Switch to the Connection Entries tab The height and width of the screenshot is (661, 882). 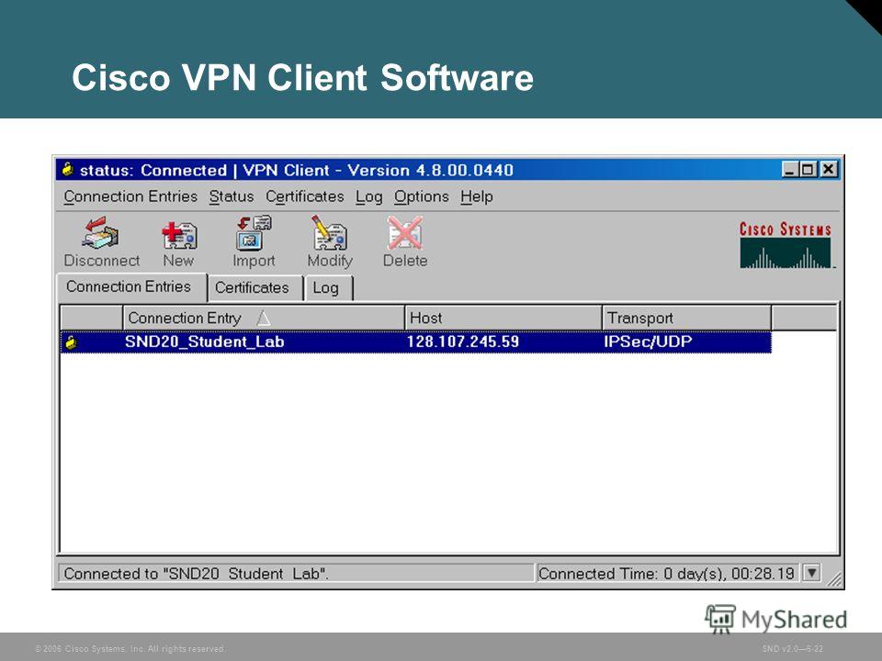click(x=131, y=286)
